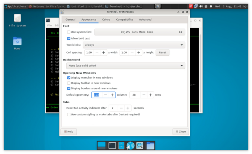The image size is (252, 154).
Task: Open File menu in the Terminal window
Action: click(49, 25)
